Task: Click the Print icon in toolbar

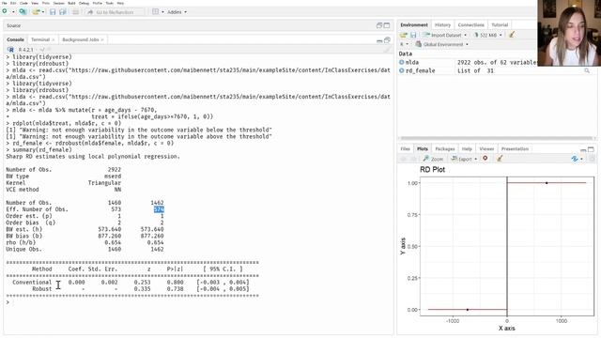Action: [75, 12]
